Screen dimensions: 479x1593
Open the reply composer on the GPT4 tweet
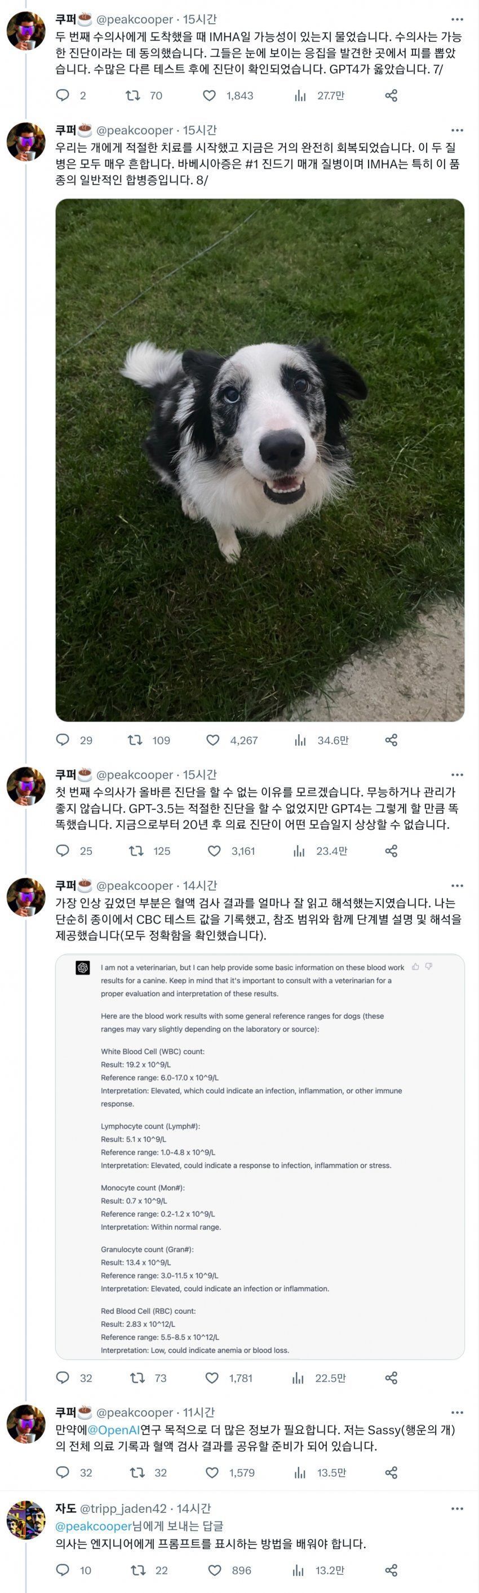coord(63,95)
